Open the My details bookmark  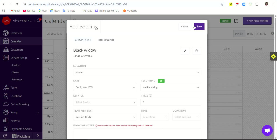(x=130, y=11)
